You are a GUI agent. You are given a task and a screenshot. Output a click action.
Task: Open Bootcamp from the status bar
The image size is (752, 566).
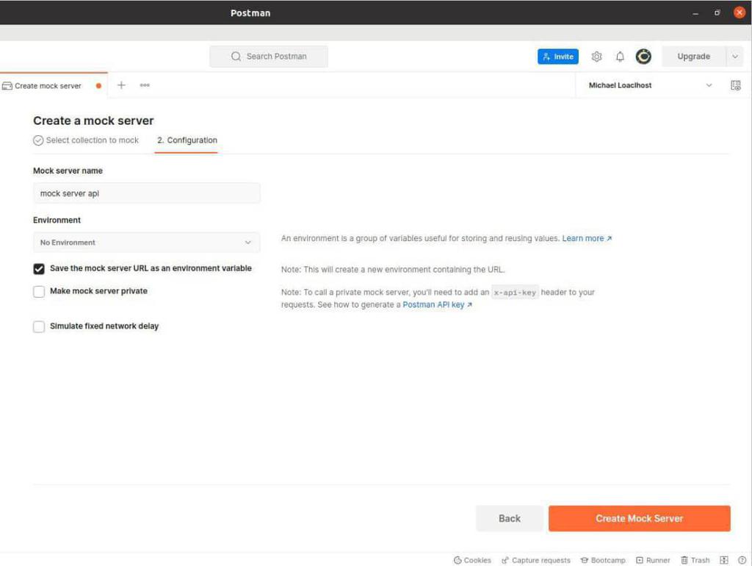click(x=603, y=560)
